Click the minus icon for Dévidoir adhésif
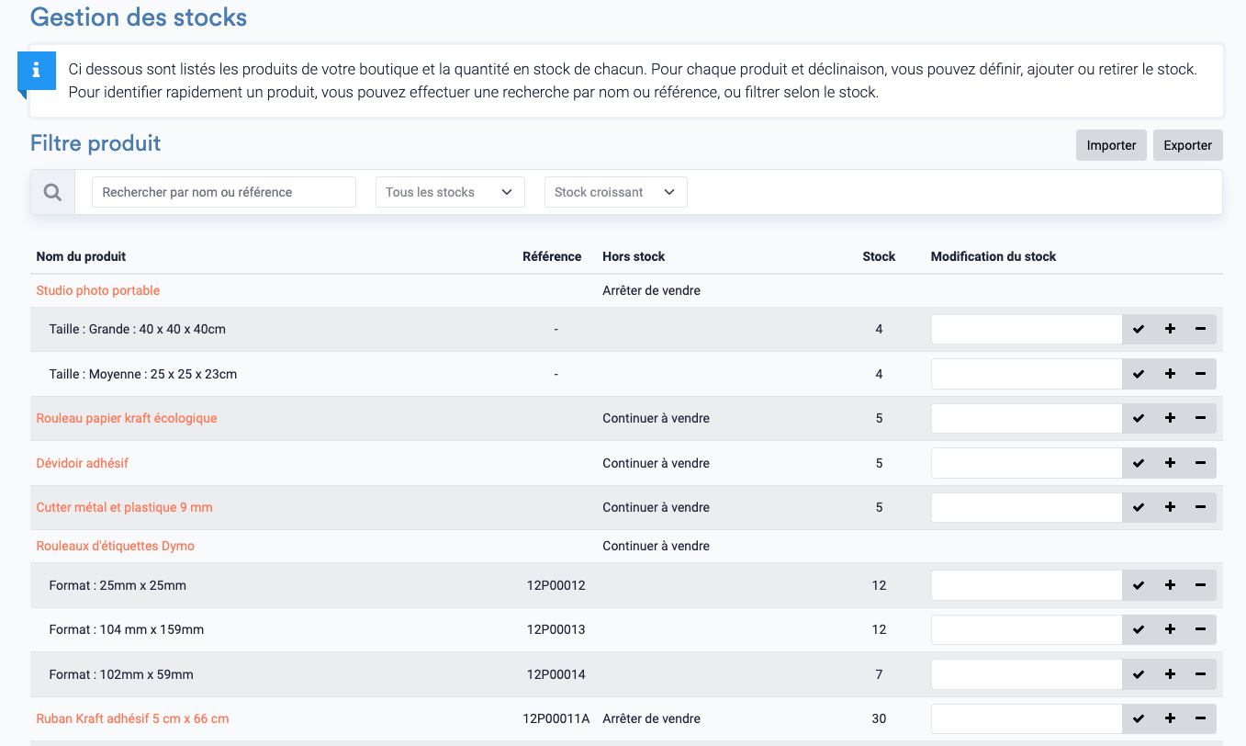This screenshot has width=1246, height=746. 1200,463
